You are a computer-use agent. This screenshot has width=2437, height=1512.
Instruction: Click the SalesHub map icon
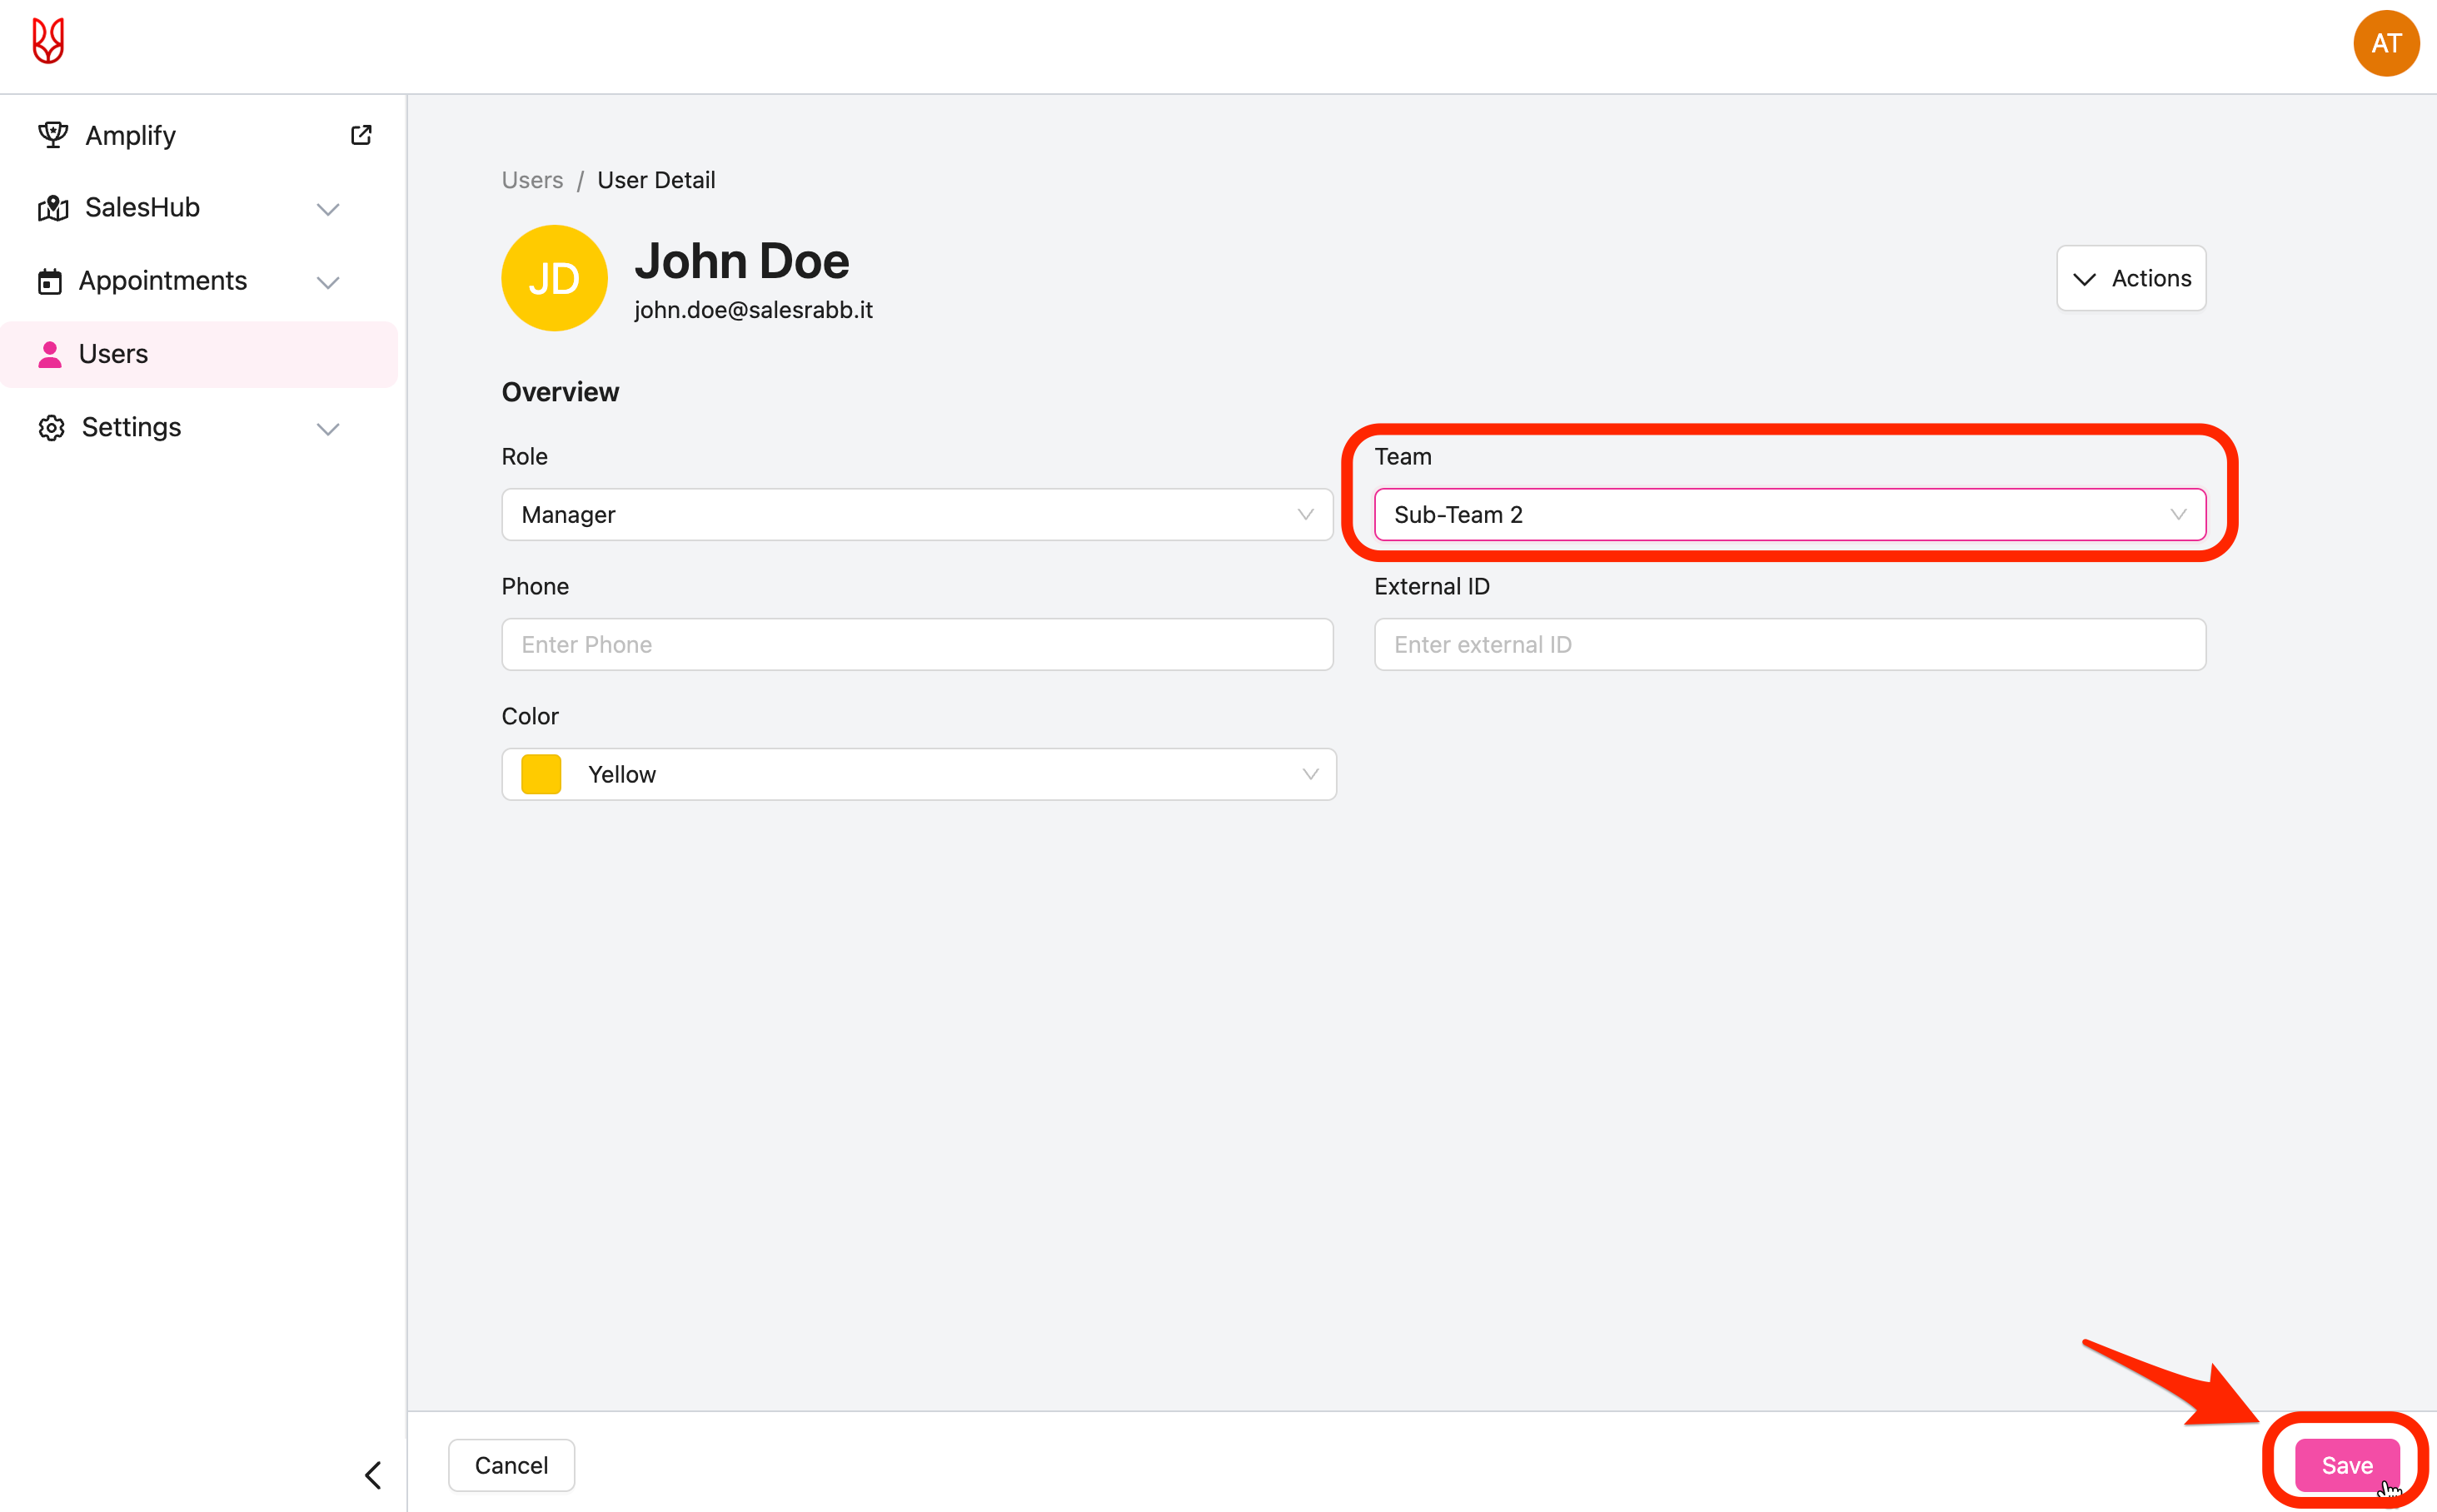pos(52,208)
